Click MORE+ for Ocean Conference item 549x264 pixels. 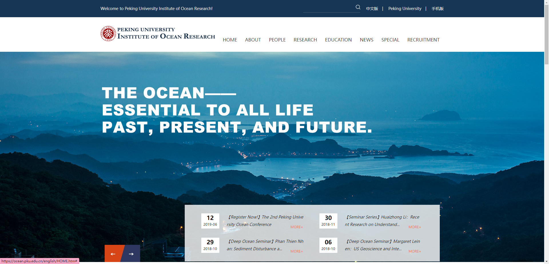click(297, 227)
